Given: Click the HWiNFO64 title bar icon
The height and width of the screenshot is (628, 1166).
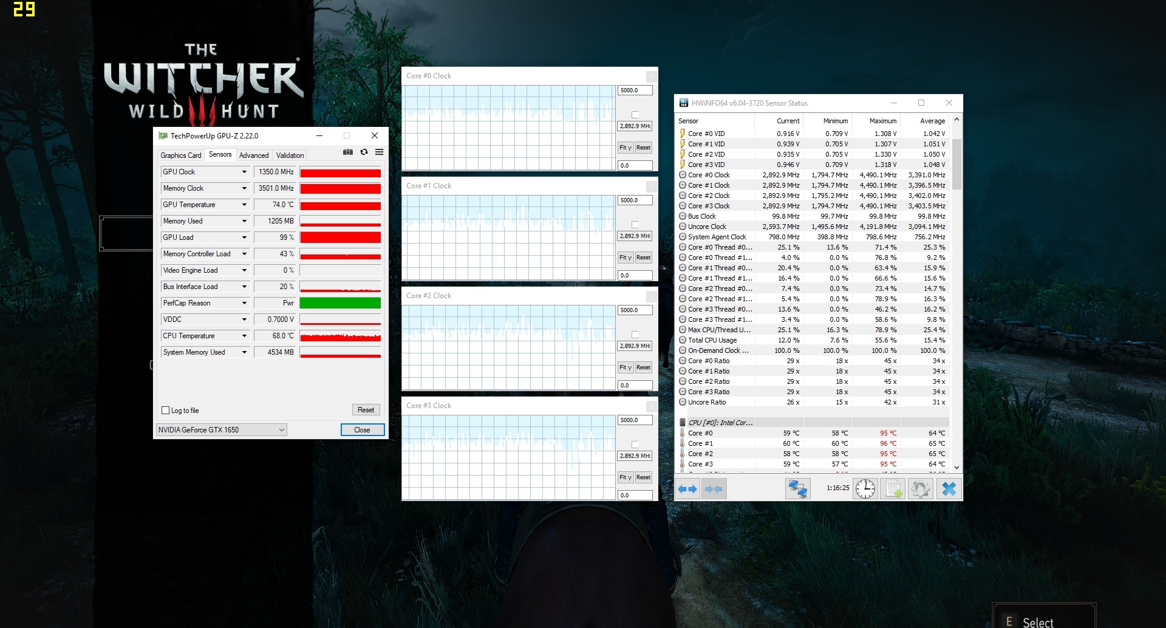Looking at the screenshot, I should click(x=684, y=103).
